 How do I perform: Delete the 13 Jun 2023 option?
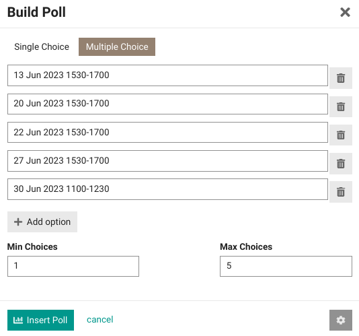340,78
